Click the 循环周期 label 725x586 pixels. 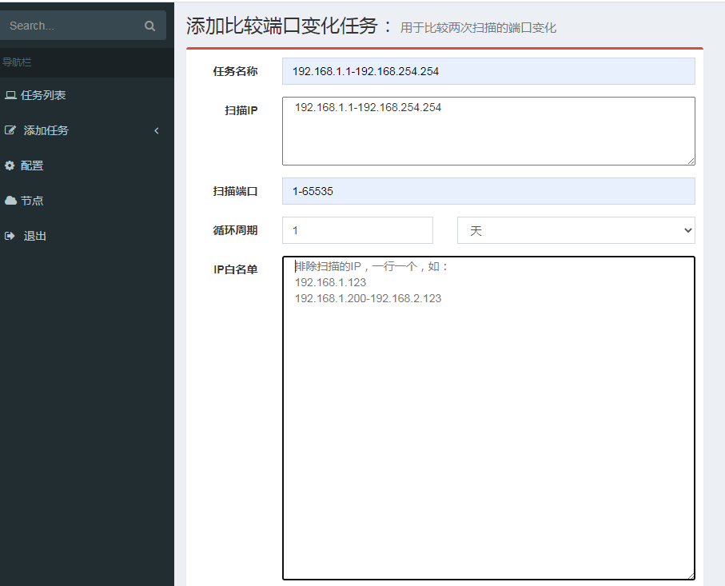point(235,230)
